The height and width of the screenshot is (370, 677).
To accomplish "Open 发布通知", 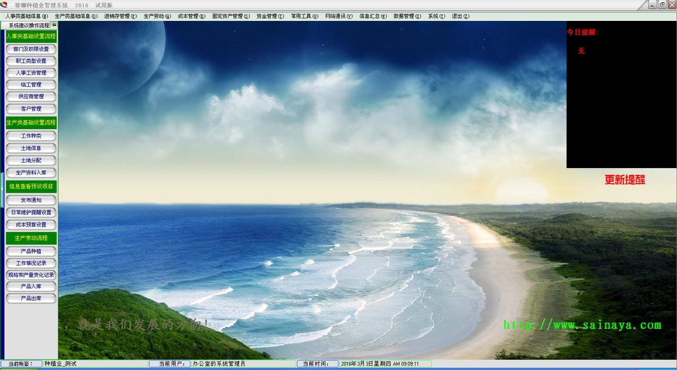I will (31, 200).
